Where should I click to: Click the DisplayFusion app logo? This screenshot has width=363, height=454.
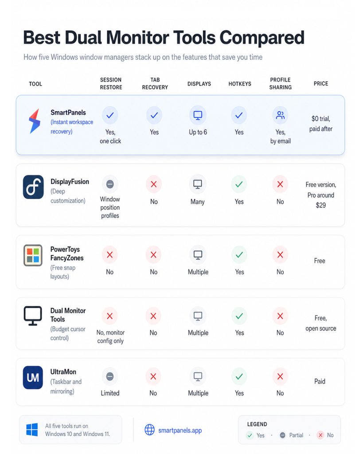(x=33, y=187)
